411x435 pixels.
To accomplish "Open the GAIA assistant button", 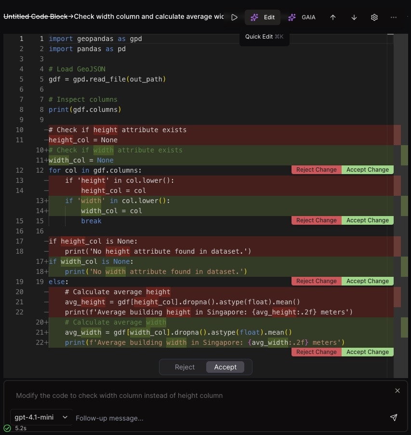I will 302,17.
